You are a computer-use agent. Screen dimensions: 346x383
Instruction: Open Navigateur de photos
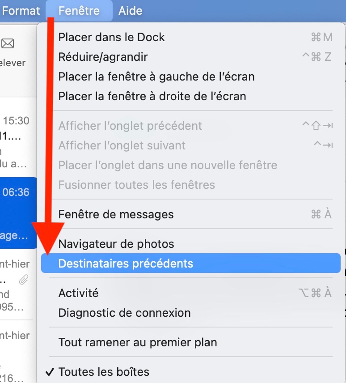tap(116, 244)
